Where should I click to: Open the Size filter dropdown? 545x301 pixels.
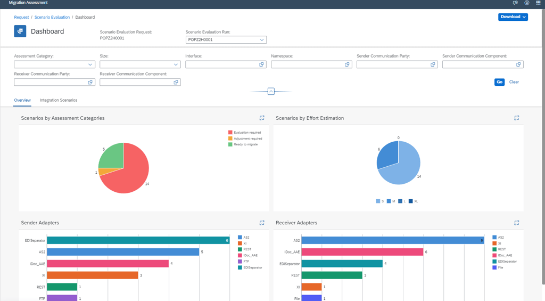tap(140, 64)
